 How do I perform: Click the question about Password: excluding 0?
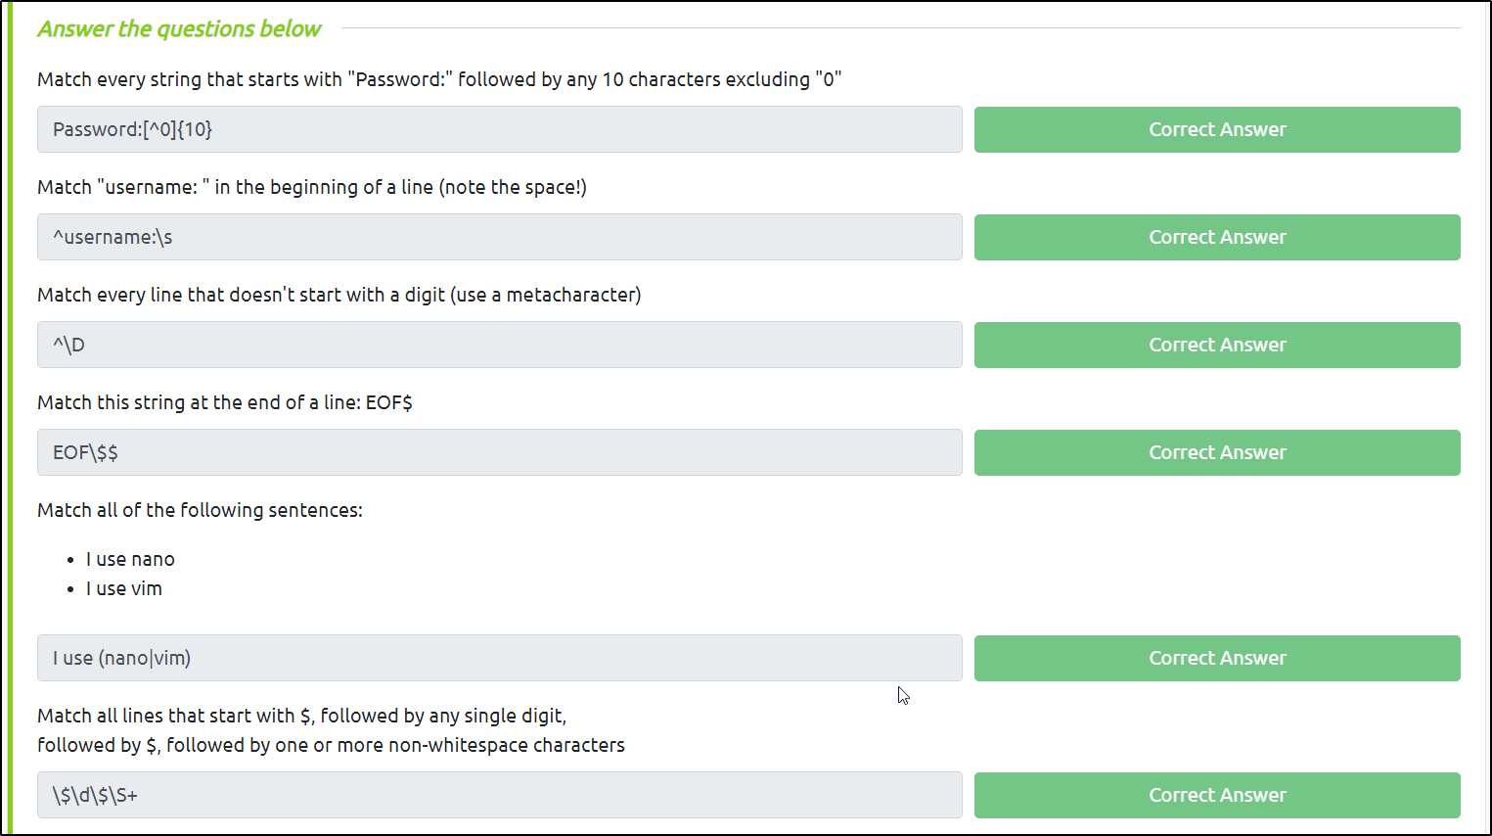(439, 79)
